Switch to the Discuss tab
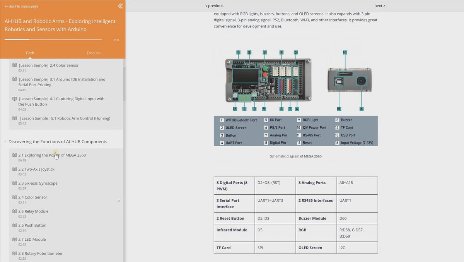This screenshot has height=262, width=464. 94,53
